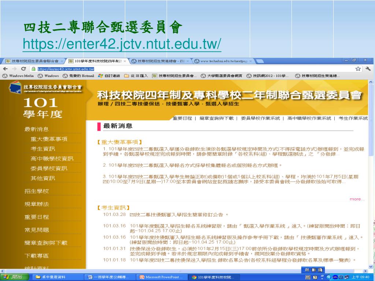Switch to the 技專校院招生委員會聯合會 tab
The image size is (375, 281).
32,61
